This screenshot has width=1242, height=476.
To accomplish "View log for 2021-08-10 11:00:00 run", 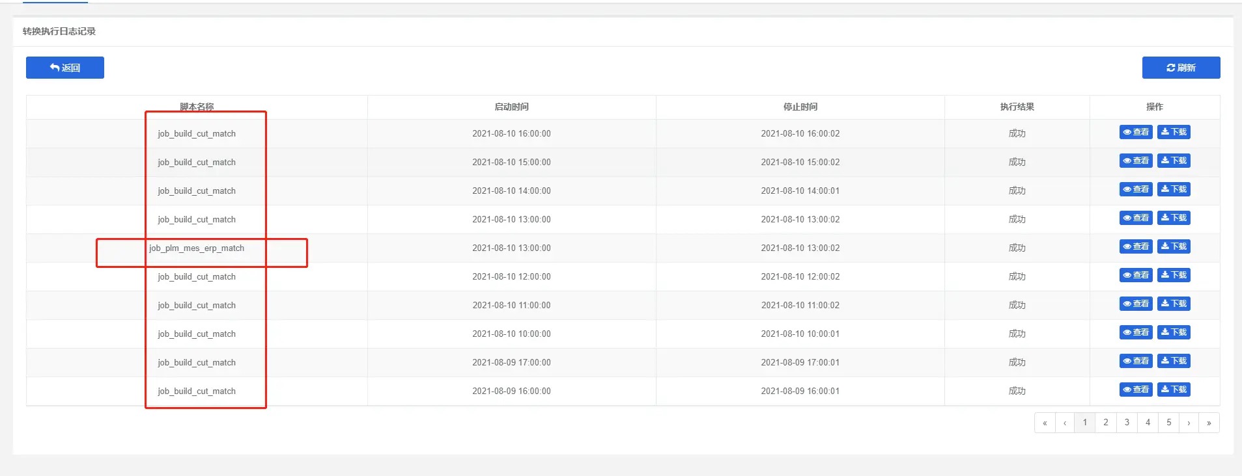I will 1136,304.
